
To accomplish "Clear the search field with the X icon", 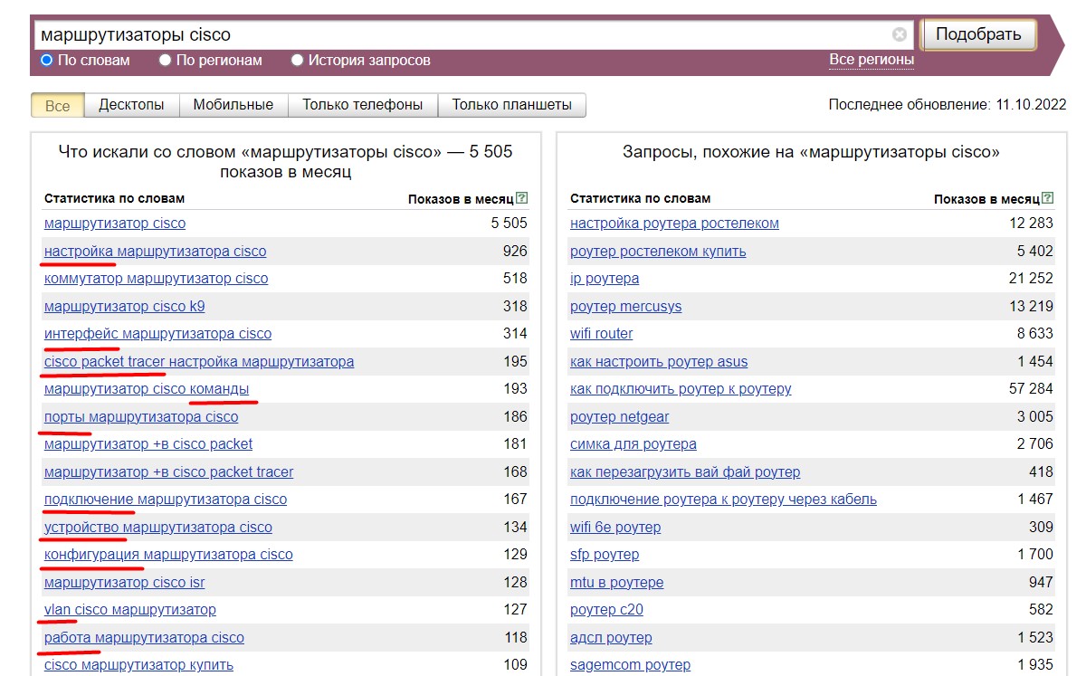I will coord(900,34).
